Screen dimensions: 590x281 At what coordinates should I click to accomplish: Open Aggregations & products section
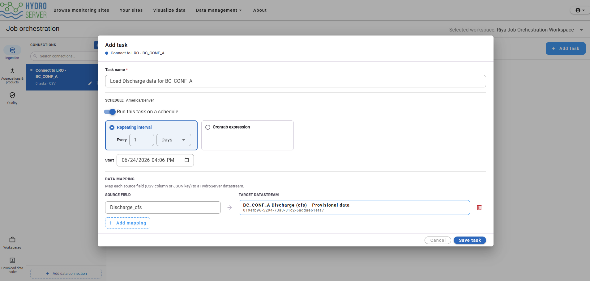point(12,76)
